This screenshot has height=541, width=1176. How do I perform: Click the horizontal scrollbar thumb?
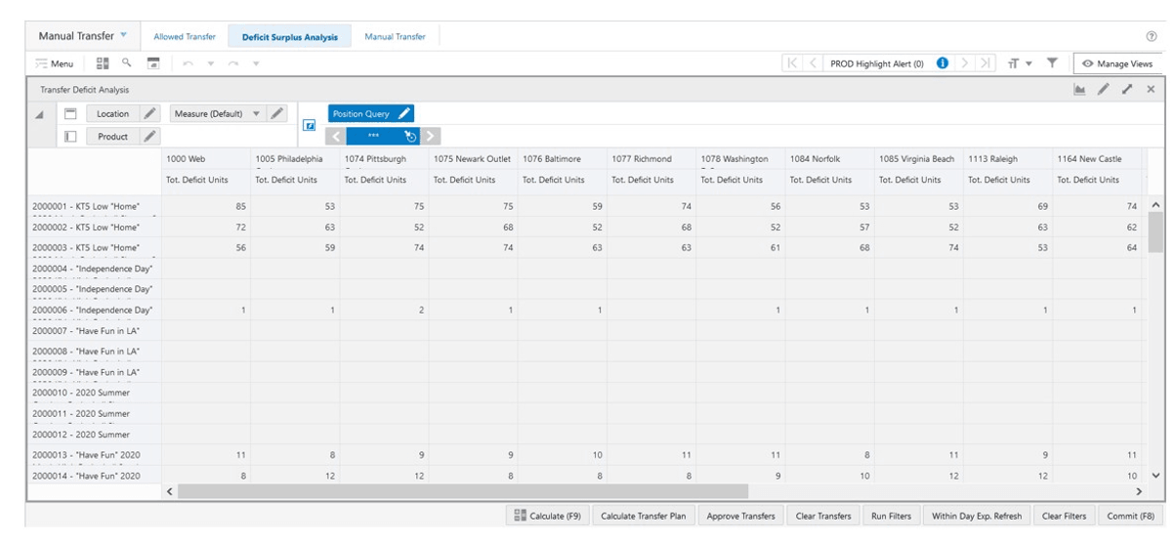463,491
